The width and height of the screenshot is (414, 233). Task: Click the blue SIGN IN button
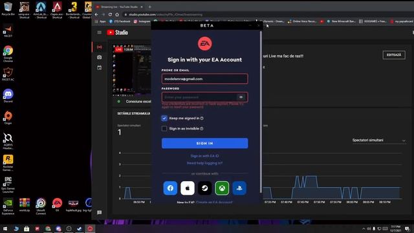204,143
